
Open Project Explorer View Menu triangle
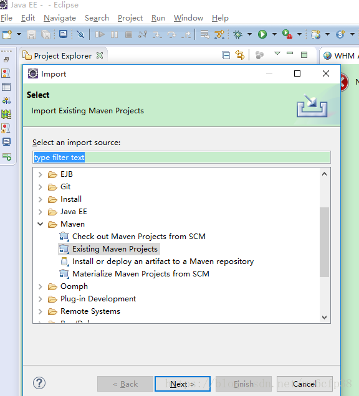(277, 54)
